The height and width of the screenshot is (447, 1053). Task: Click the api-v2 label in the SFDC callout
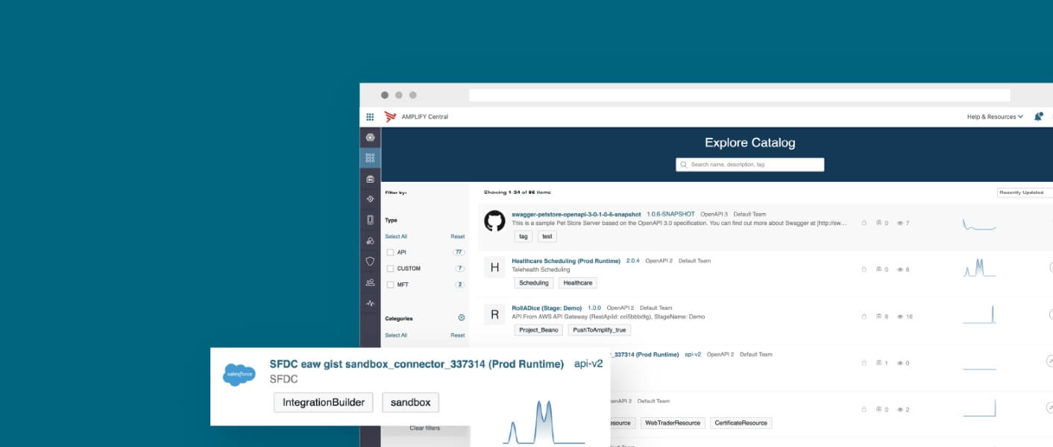(x=588, y=364)
